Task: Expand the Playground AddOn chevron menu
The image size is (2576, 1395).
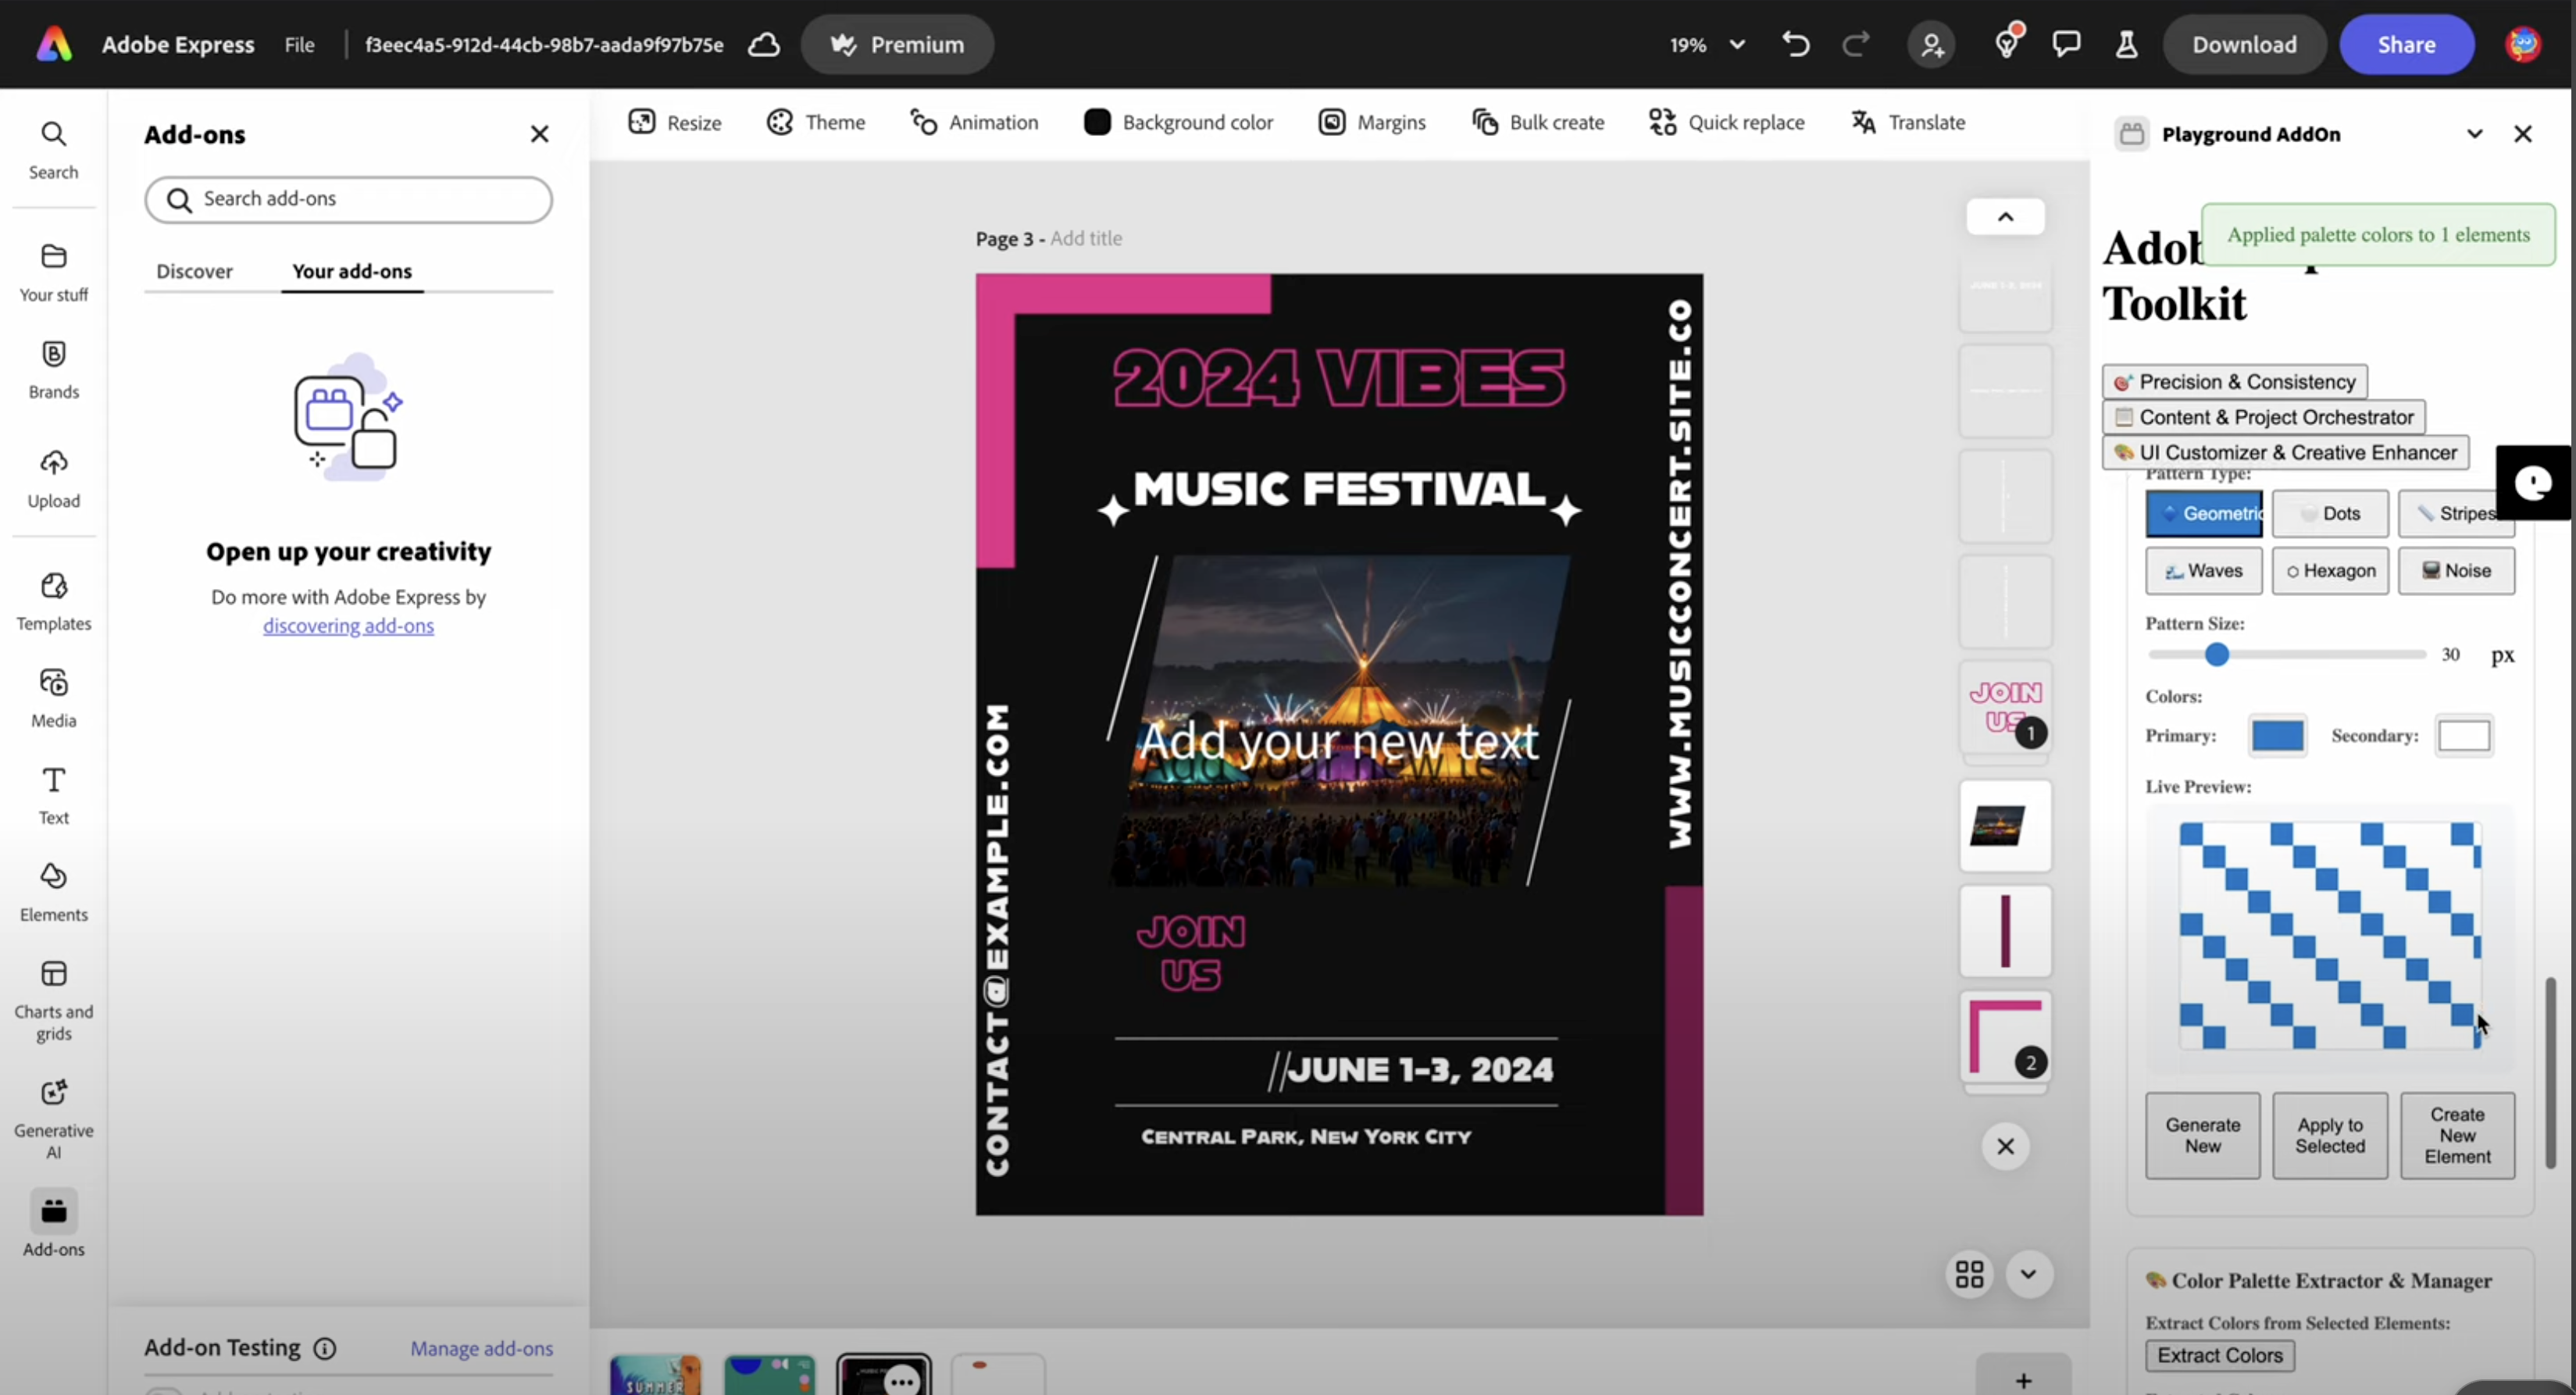Action: [x=2474, y=134]
